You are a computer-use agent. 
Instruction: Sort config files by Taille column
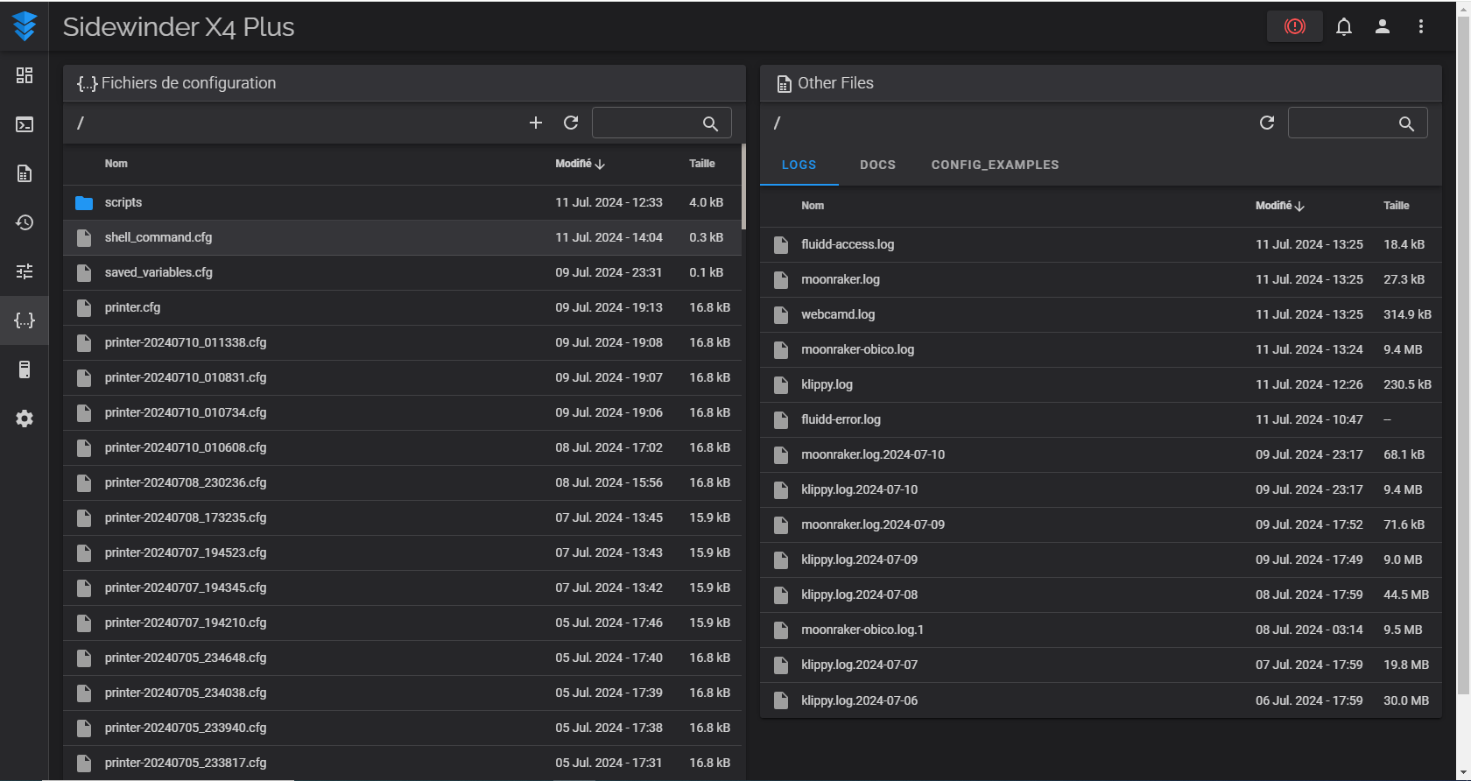[x=701, y=164]
